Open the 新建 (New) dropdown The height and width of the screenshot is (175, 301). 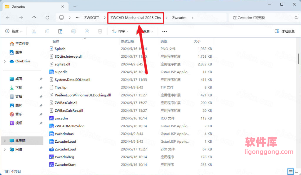tap(14, 31)
